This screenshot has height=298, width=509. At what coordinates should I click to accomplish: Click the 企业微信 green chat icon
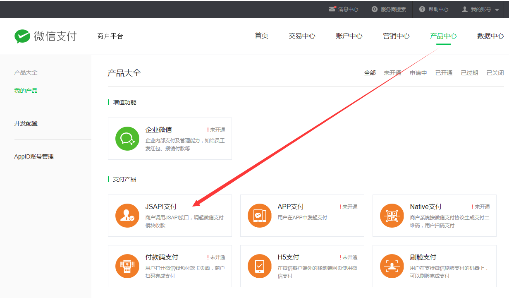click(x=127, y=139)
